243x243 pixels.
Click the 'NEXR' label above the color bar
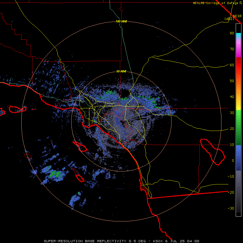(x=237, y=16)
